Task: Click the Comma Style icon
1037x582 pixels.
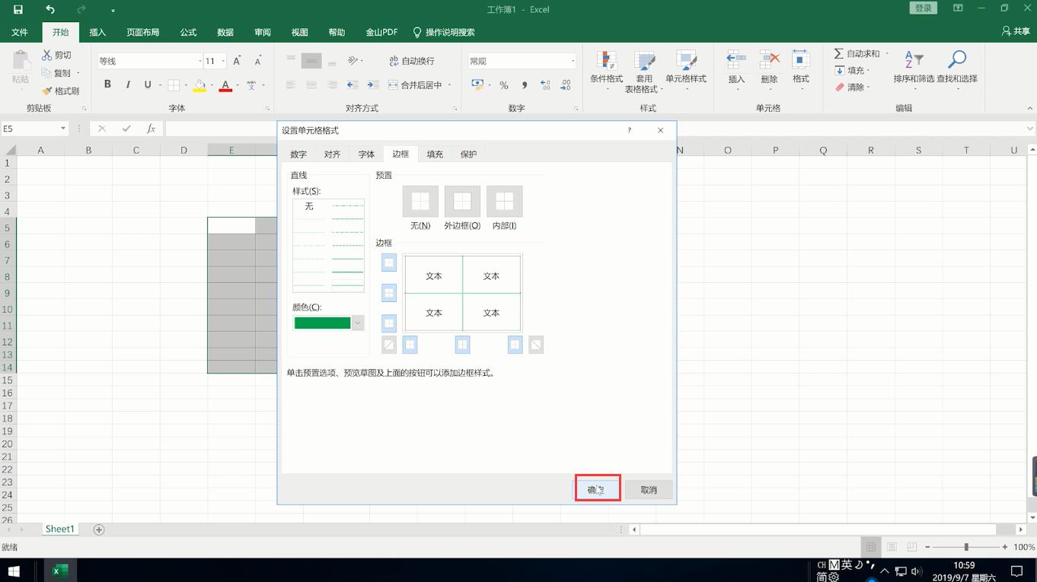Action: tap(525, 85)
